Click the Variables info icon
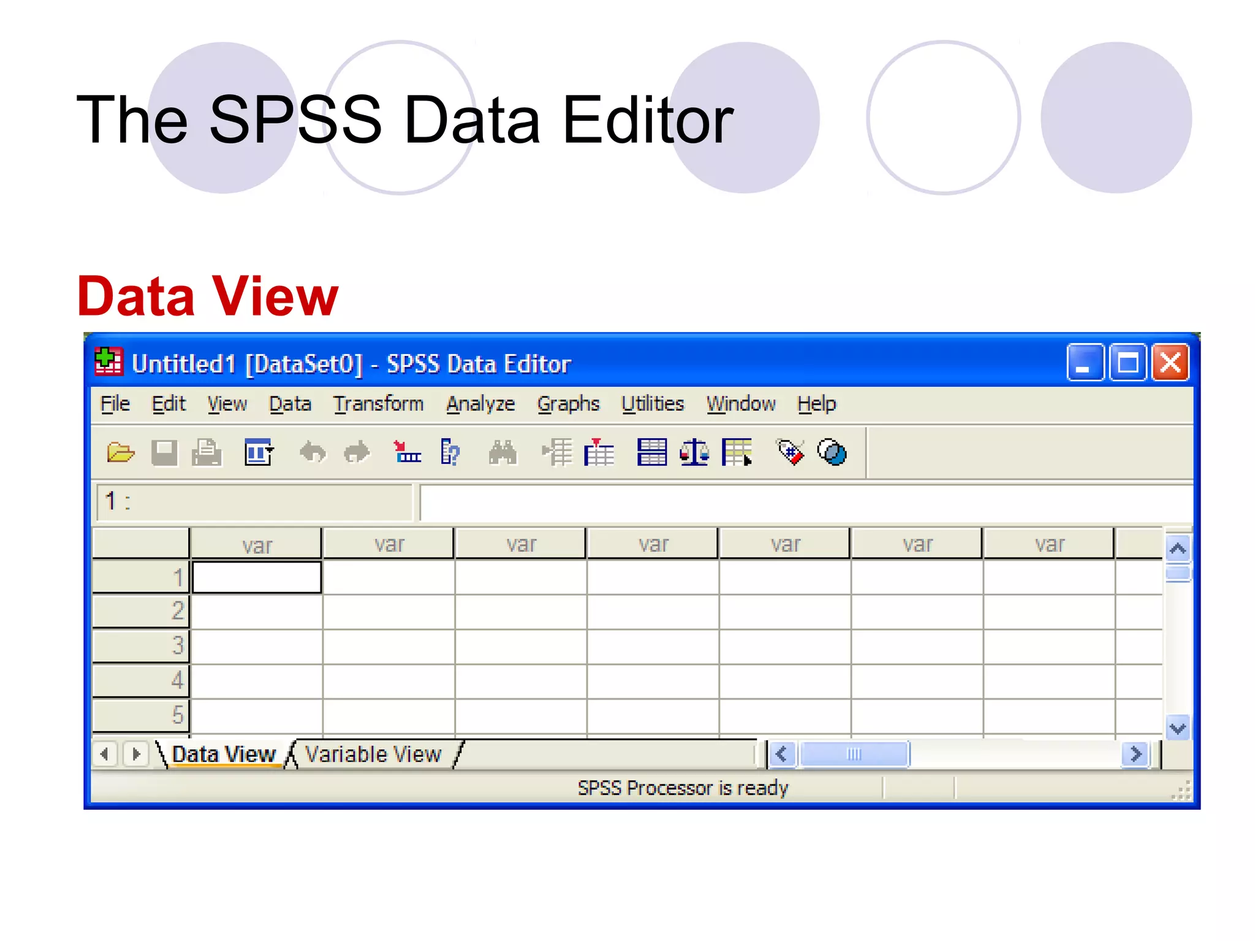1255x941 pixels. coord(450,453)
